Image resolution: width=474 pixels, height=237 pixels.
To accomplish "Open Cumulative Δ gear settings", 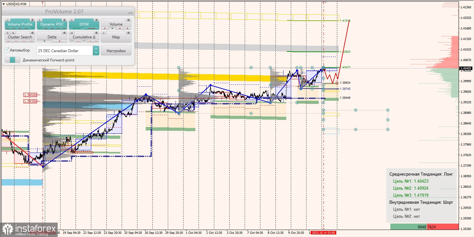I will [96, 33].
